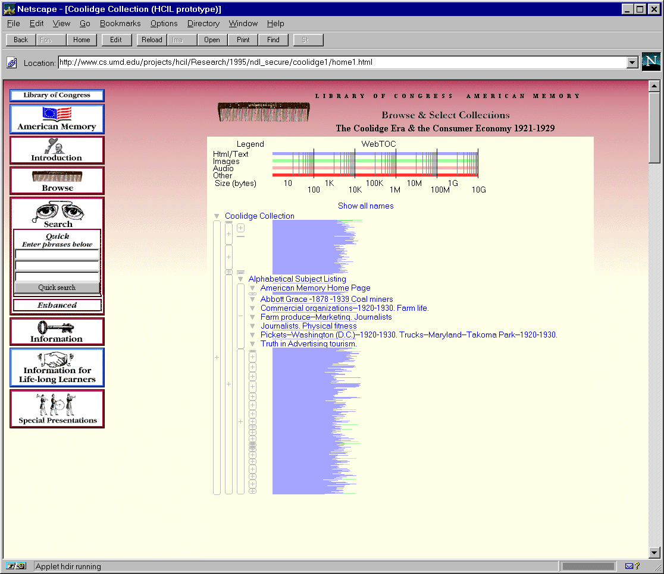
Task: Click Information for Life-long Learners handshake icon
Action: (x=57, y=359)
